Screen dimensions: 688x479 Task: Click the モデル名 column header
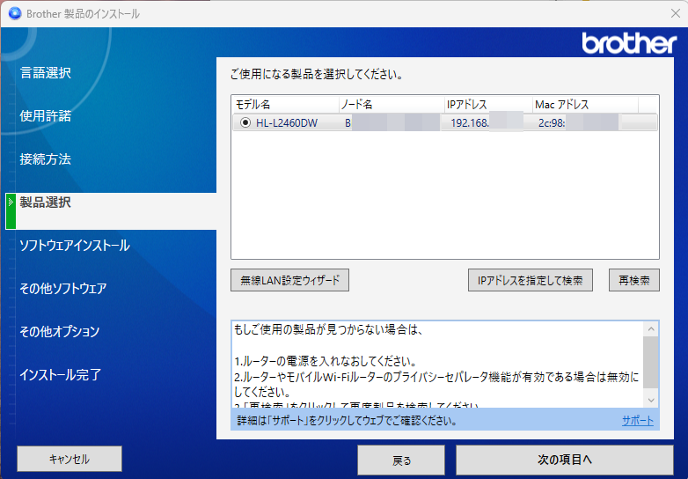285,105
